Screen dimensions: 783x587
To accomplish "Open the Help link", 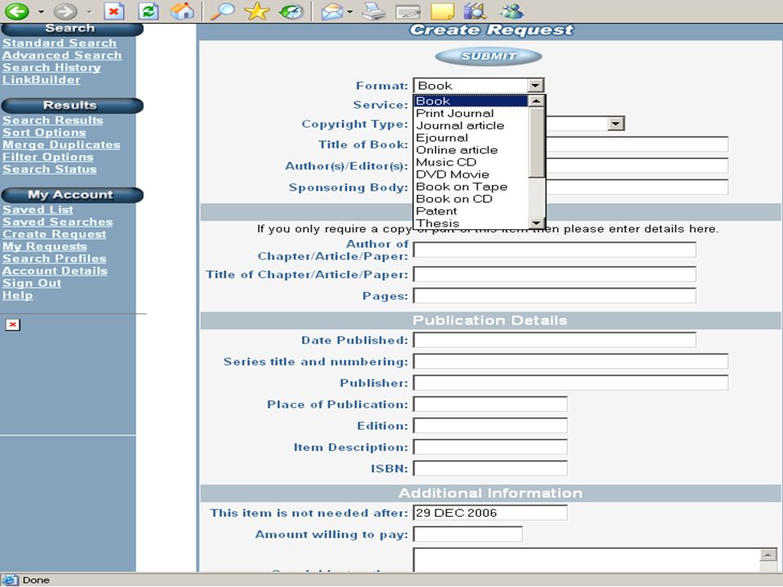I will point(17,295).
